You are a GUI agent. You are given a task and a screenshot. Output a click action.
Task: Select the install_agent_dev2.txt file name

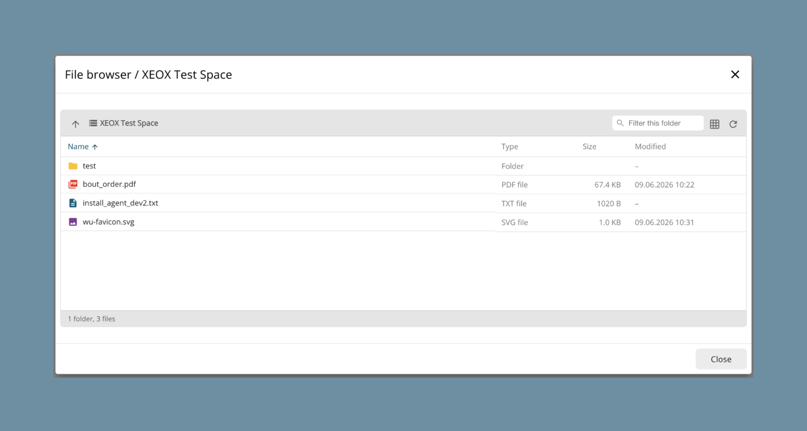coord(120,203)
